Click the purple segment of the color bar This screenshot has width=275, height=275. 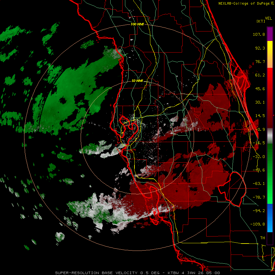[270, 34]
